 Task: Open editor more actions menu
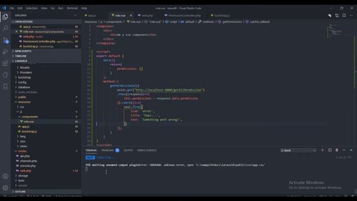coord(351,15)
